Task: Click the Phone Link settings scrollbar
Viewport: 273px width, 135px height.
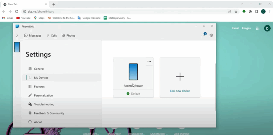Action: point(215,87)
